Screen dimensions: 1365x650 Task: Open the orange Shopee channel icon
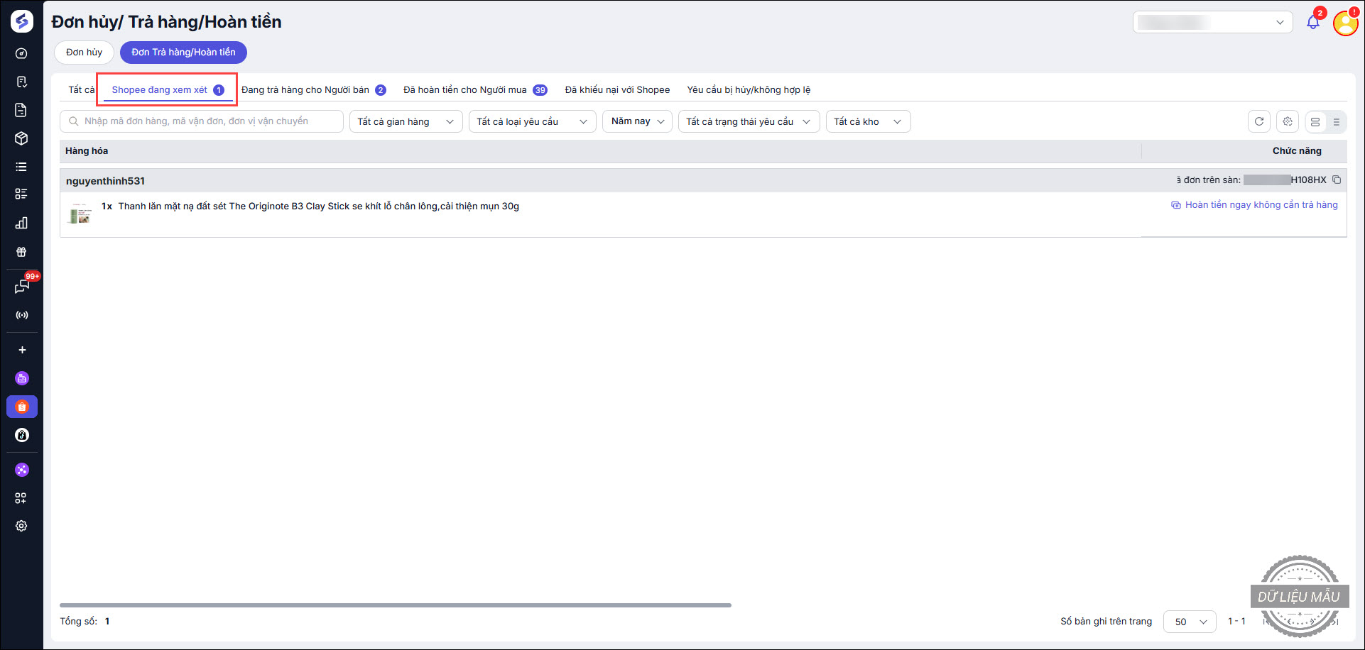pyautogui.click(x=22, y=407)
